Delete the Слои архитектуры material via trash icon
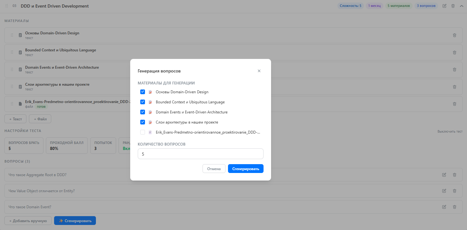This screenshot has width=467, height=230. click(454, 87)
